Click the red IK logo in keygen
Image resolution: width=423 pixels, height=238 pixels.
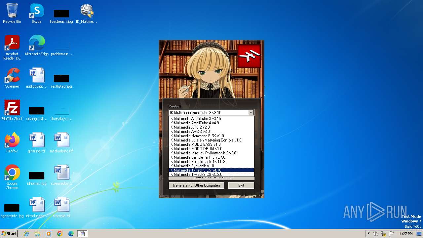[x=249, y=56]
